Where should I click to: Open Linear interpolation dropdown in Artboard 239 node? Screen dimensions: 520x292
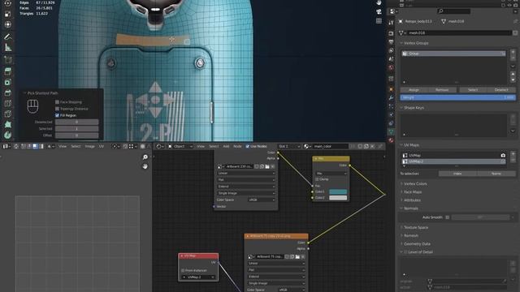245,173
